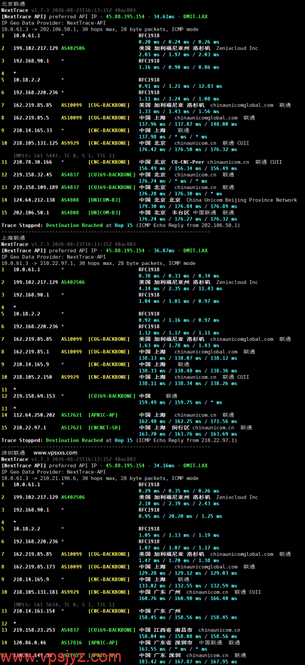Select hop IP 219.158.69.153

point(34,396)
